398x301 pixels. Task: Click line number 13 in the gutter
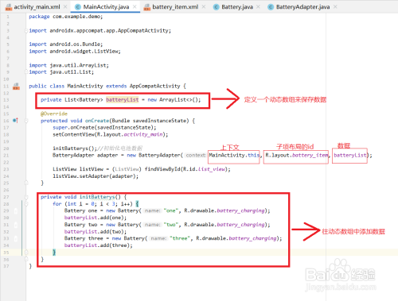click(6, 100)
